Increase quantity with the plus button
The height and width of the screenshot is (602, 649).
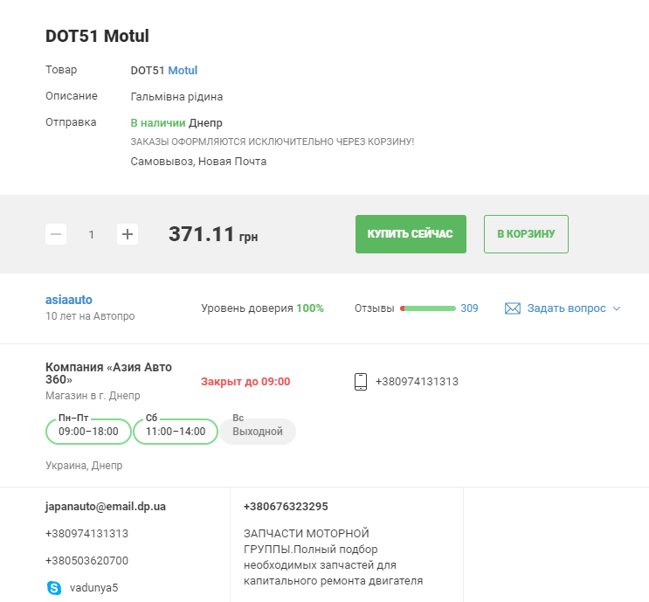[128, 234]
